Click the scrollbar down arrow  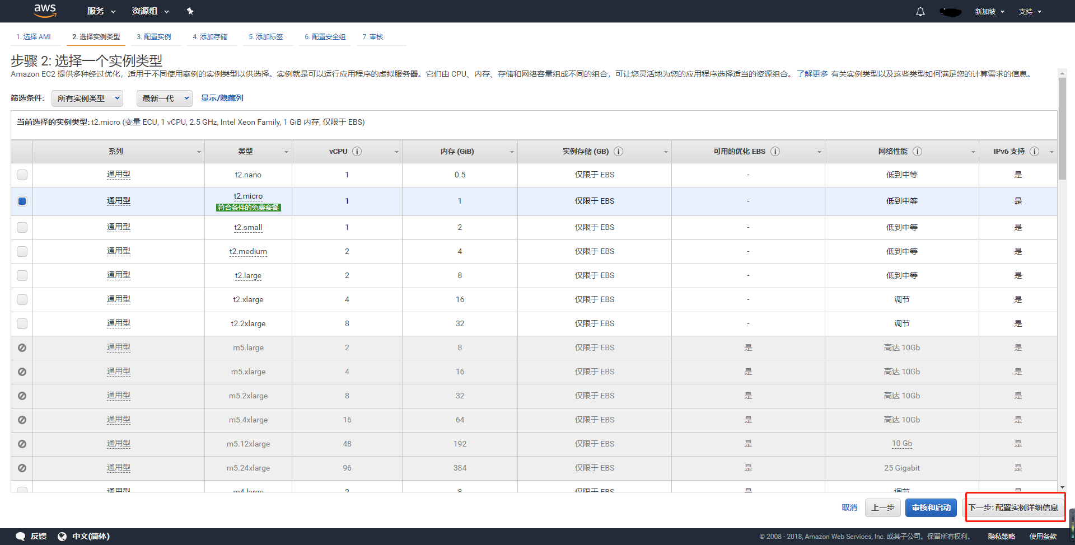(1062, 488)
